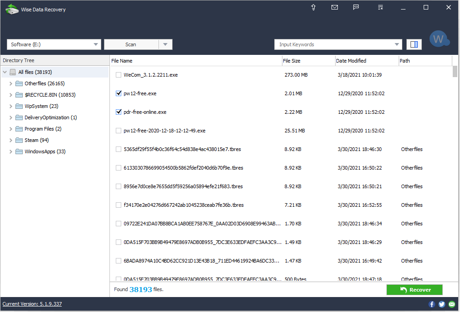Open the Current Version 5.1.9.337 link
Screen dimensions: 460x312
[x=32, y=304]
